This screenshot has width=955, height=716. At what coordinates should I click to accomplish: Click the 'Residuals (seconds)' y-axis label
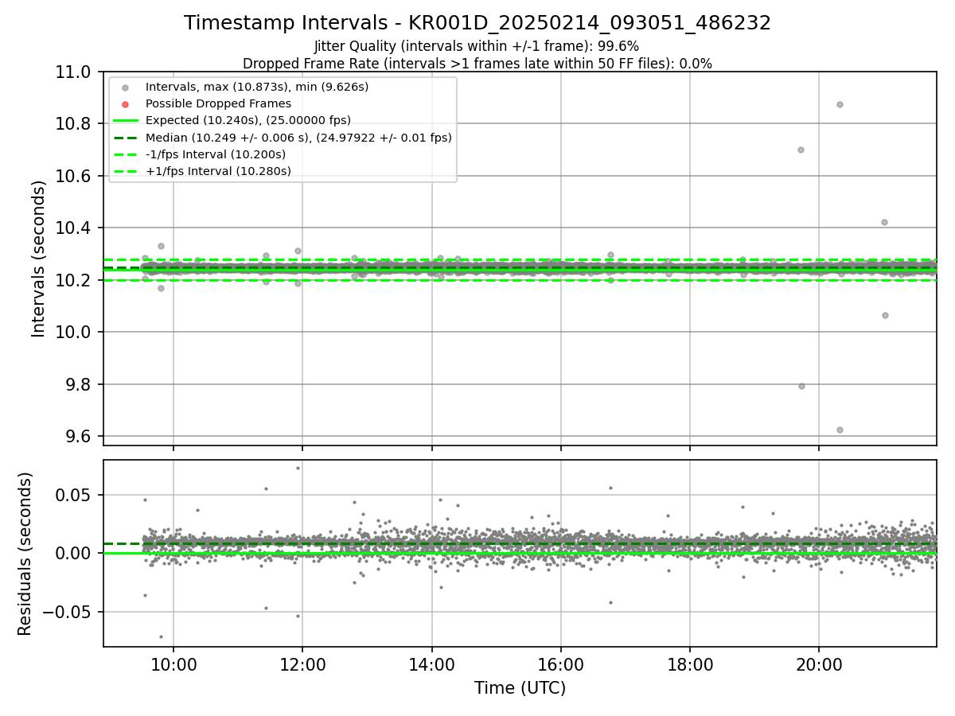[25, 554]
